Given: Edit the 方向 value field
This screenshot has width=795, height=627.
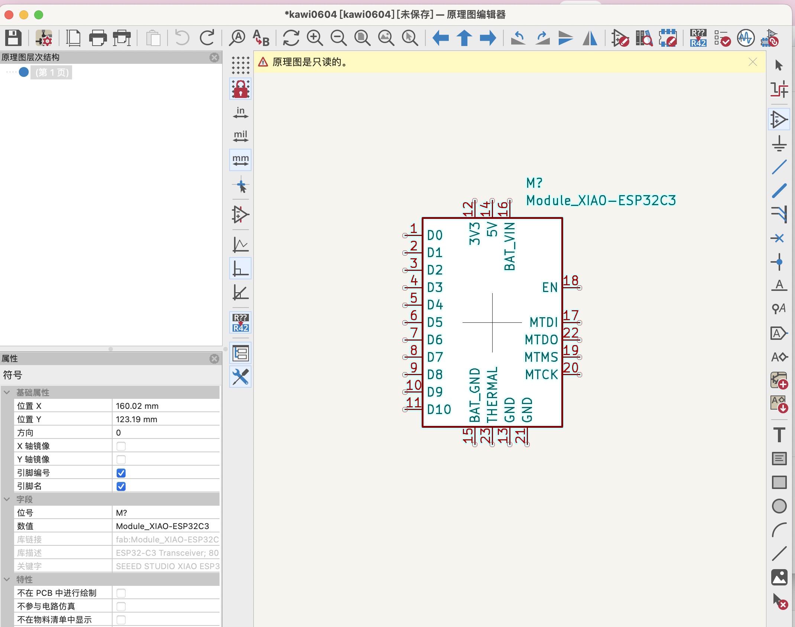Looking at the screenshot, I should (x=166, y=433).
